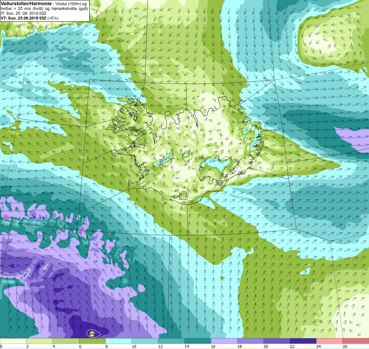This screenshot has height=349, width=369.
Task: Click the 'hviður > 25 m/s (hvítt)' text line
Action: pyautogui.click(x=22, y=8)
